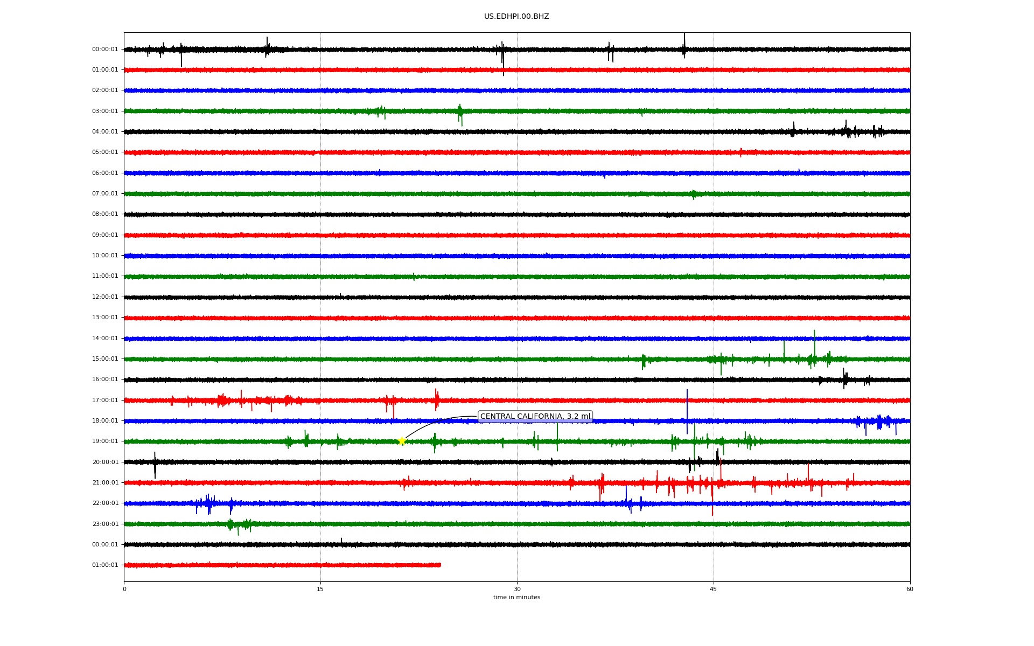Click the 21:00:01 time label
The height and width of the screenshot is (646, 1034).
(x=105, y=483)
